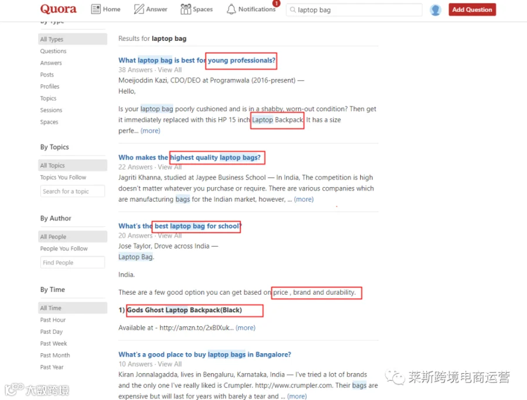Viewport: 527px width, 400px height.
Task: Filter results by Profiles
Action: [x=49, y=86]
